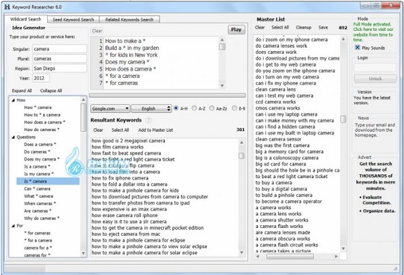Click Clear above the wildcard query list
The width and height of the screenshot is (404, 275).
(x=97, y=31)
